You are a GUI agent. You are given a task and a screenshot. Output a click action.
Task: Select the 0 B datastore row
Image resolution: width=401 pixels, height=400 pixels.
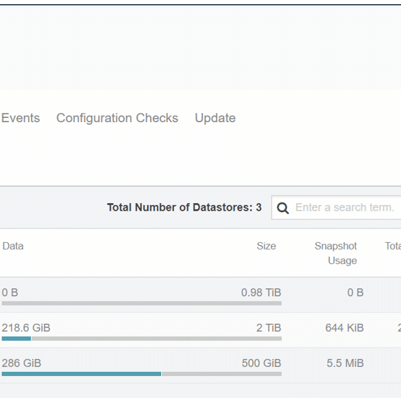coord(200,294)
